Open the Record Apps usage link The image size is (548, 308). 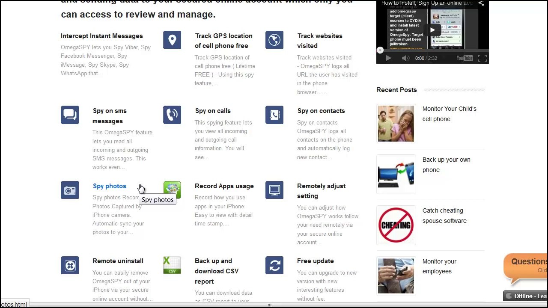224,186
